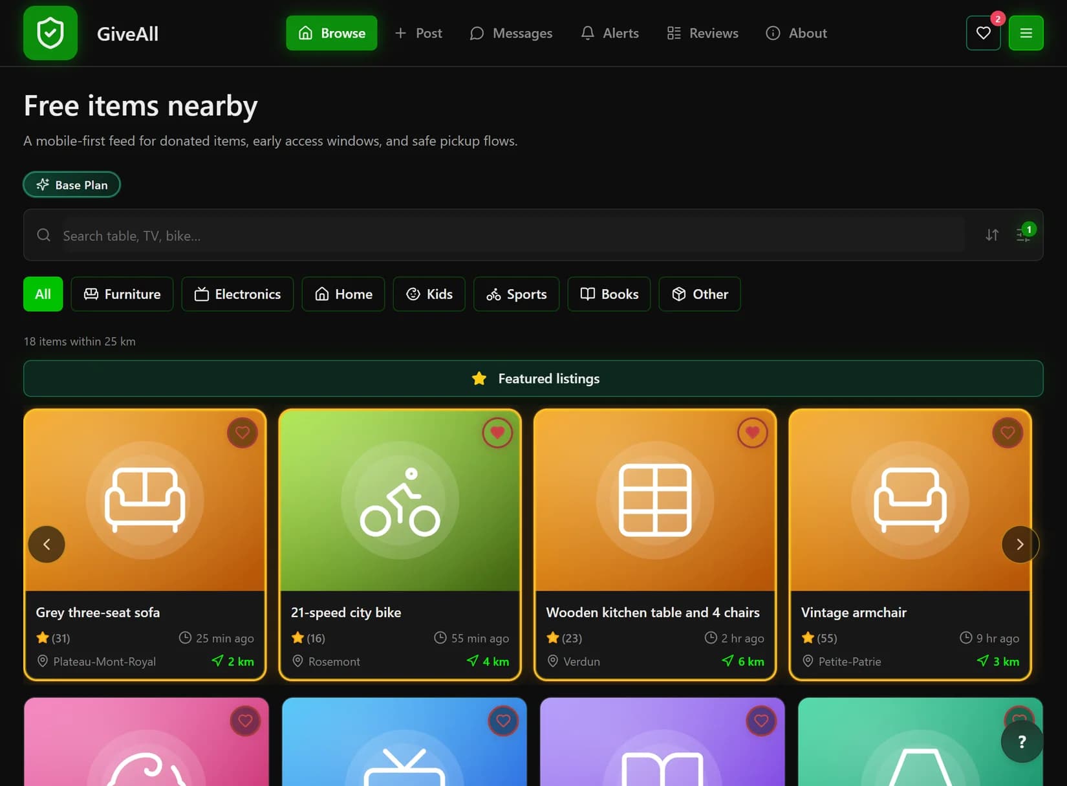1067x786 pixels.
Task: Open the Browse tab
Action: pyautogui.click(x=331, y=33)
